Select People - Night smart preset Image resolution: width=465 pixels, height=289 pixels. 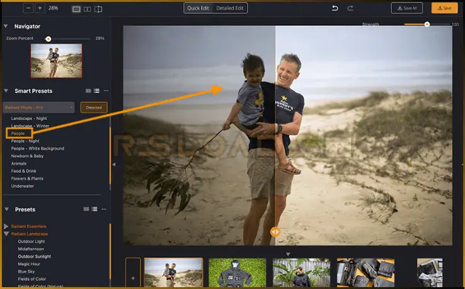(25, 141)
